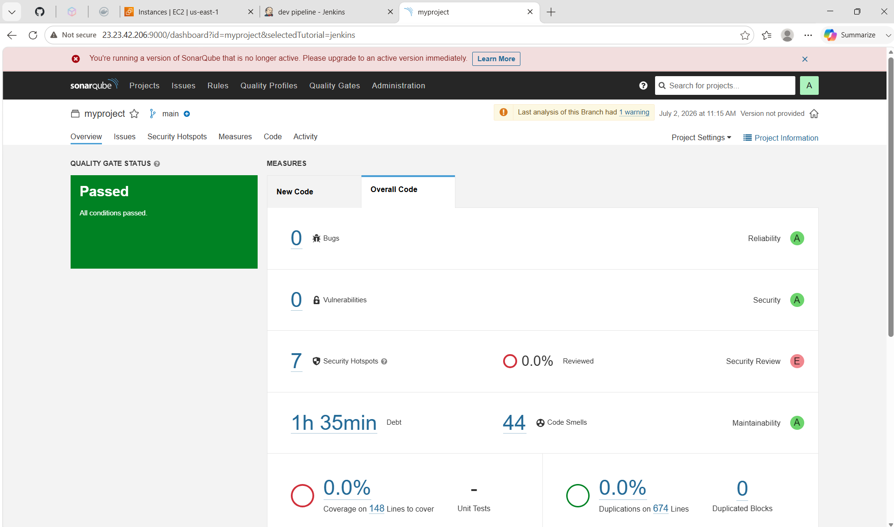Open the Rules navigation item
The height and width of the screenshot is (527, 894).
click(x=218, y=85)
